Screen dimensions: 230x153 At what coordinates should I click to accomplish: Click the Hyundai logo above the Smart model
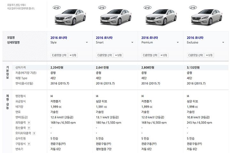102,7
